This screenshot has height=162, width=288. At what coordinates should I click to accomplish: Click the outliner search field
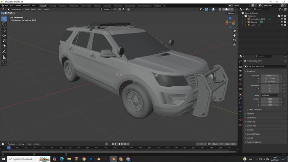[x=261, y=9]
